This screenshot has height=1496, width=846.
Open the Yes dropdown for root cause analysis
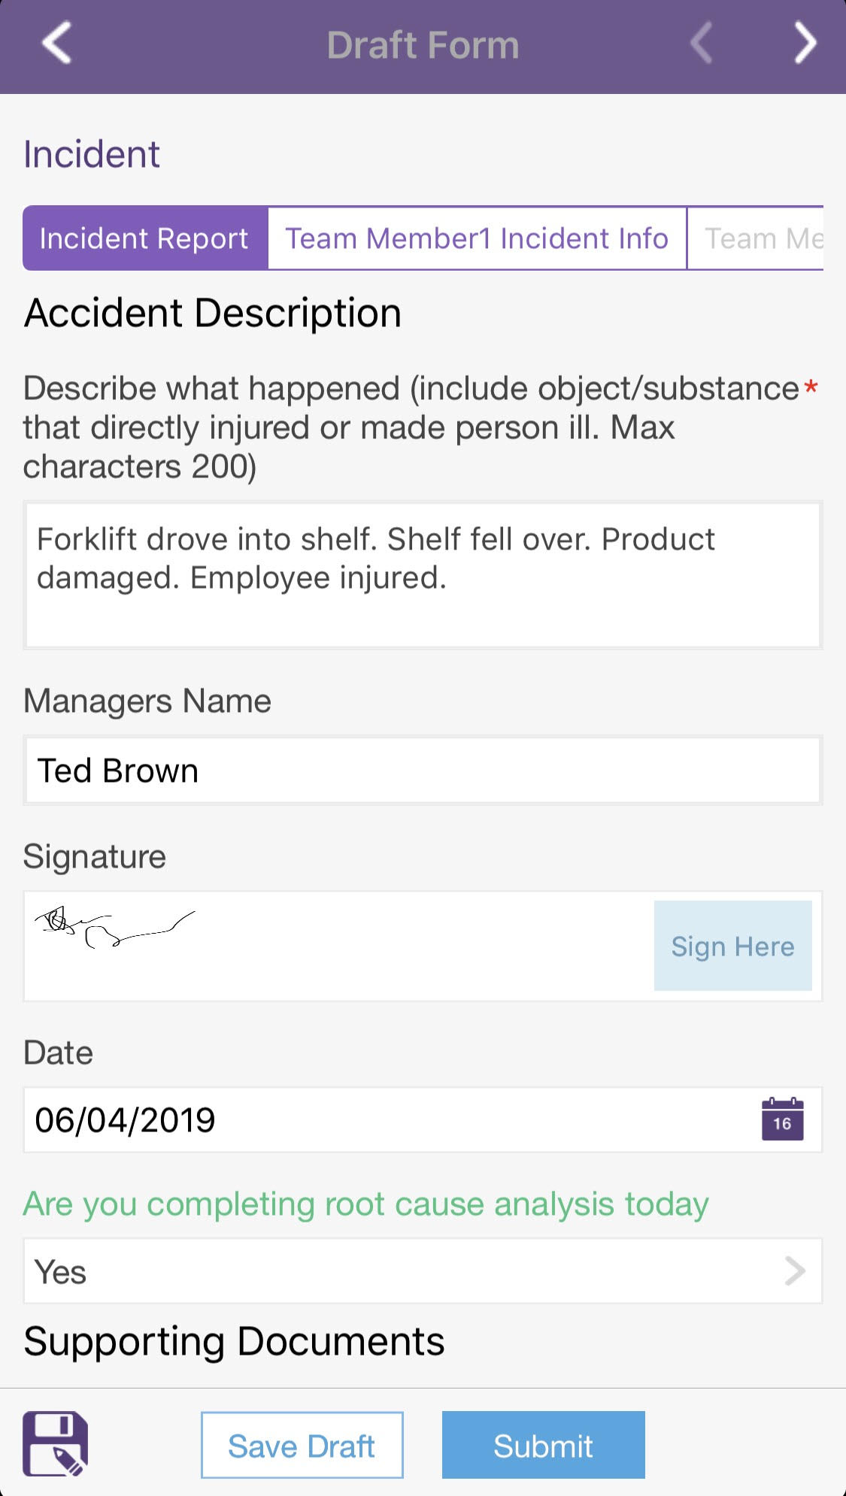point(423,1271)
